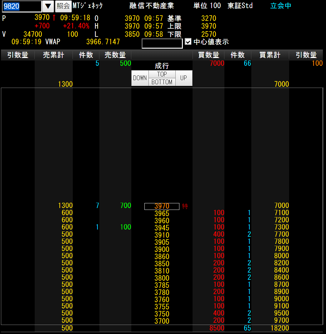This screenshot has width=326, height=334.
Task: Click sell quantity 100 at 3945
Action: [x=126, y=227]
